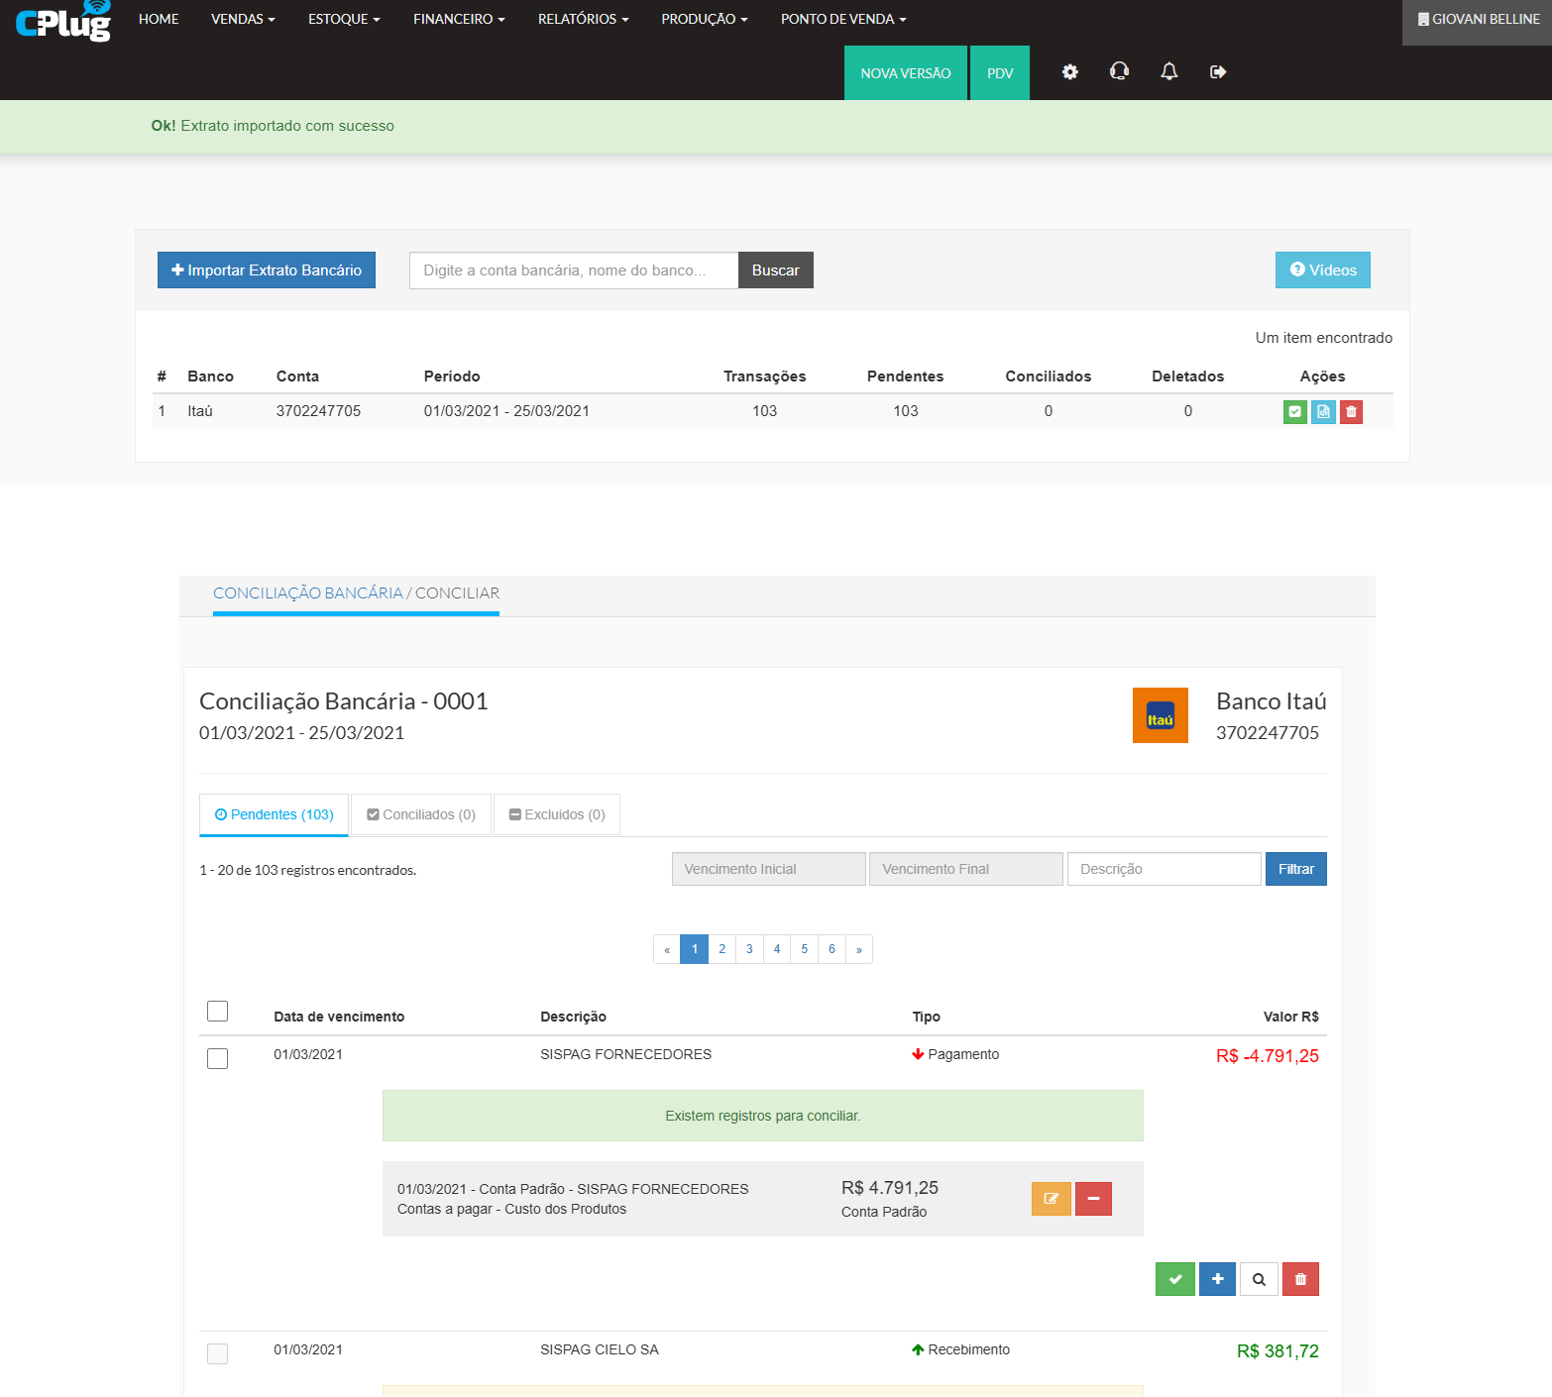This screenshot has height=1397, width=1552.
Task: Expand the VENDAS dropdown menu
Action: [243, 19]
